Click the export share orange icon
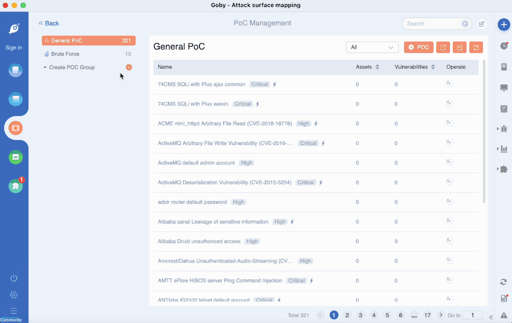This screenshot has width=512, height=323. (x=443, y=47)
